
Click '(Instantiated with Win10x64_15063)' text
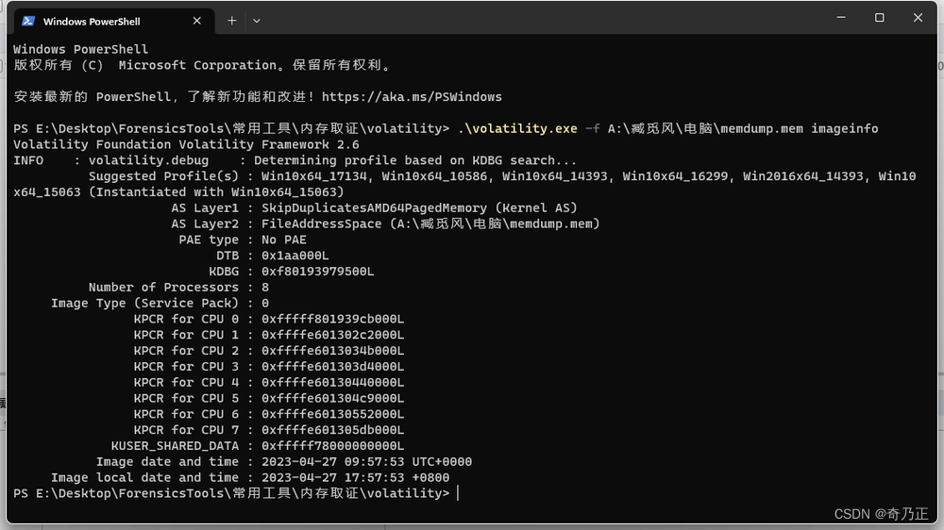tap(216, 191)
